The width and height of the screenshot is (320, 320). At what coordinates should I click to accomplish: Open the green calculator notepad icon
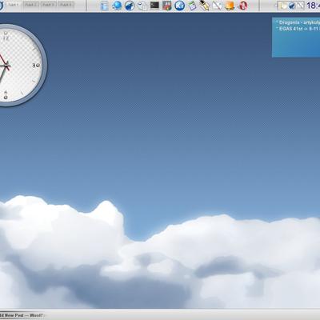[x=192, y=6]
